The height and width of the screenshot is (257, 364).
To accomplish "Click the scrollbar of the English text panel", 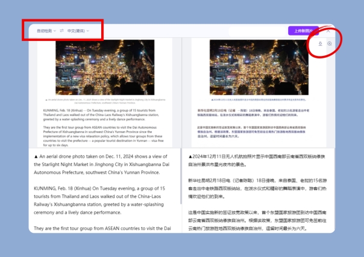I will [x=181, y=176].
